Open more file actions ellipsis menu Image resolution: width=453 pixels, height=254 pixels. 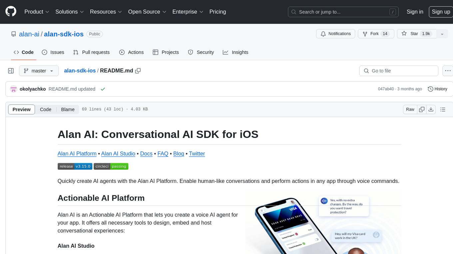pyautogui.click(x=448, y=71)
